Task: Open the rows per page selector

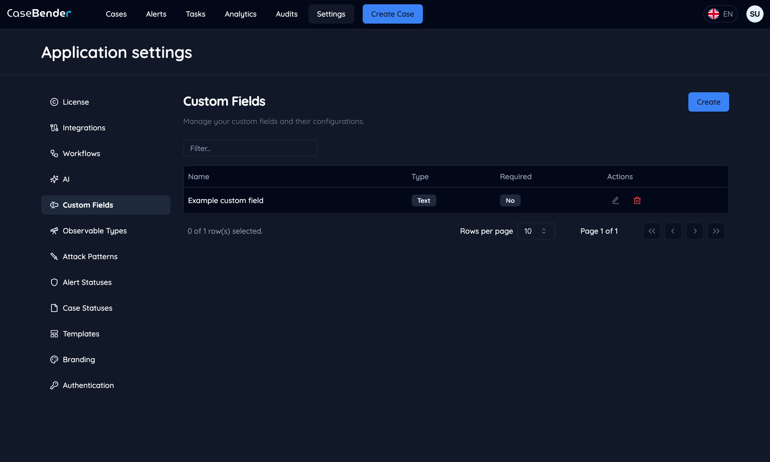Action: [536, 231]
